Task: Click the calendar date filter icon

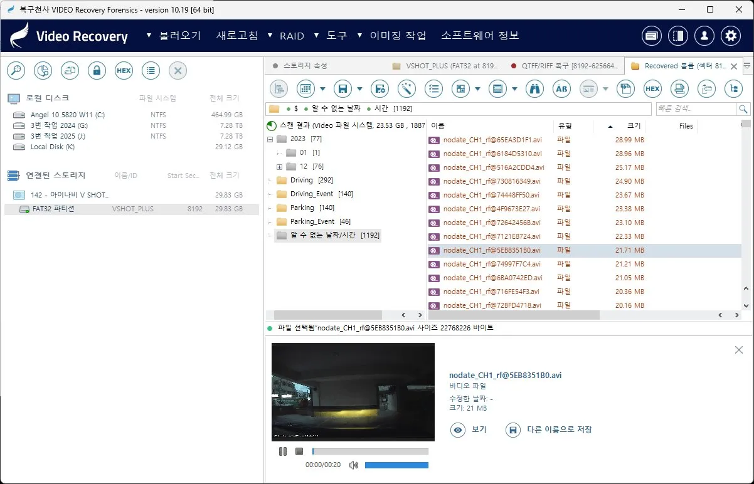Action: pos(305,89)
